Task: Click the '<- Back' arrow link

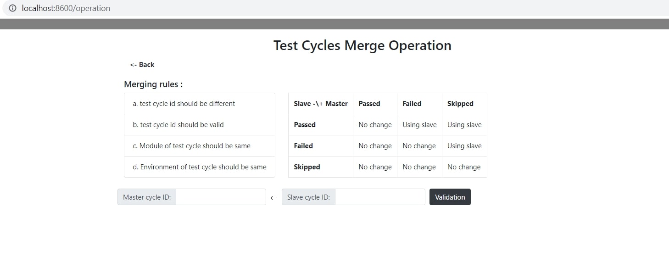Action: [142, 65]
